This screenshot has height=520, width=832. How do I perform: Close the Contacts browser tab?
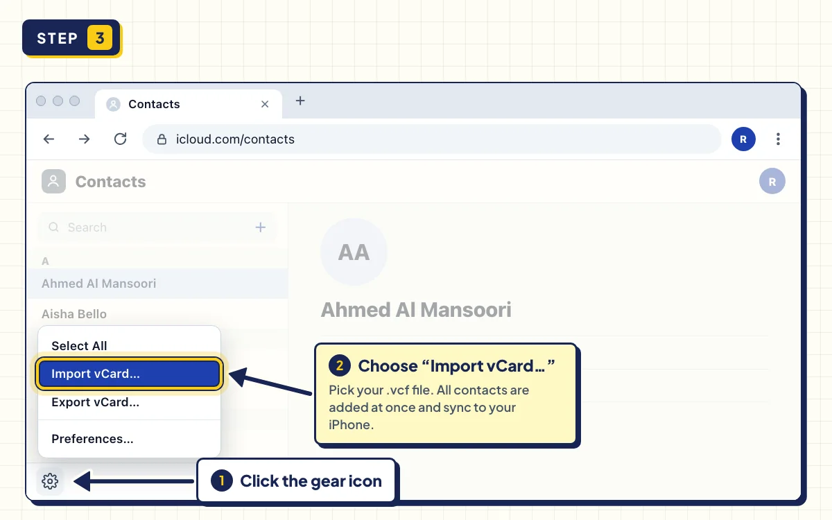265,104
